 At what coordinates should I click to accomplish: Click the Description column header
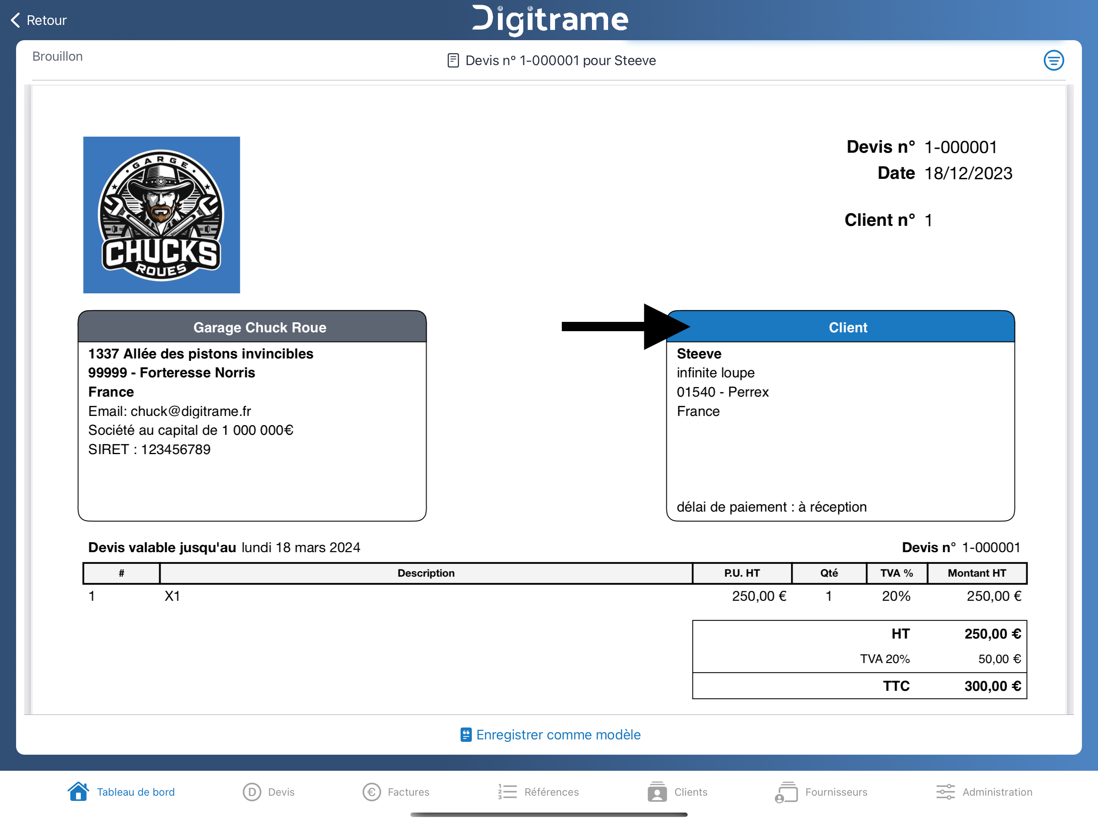(426, 573)
